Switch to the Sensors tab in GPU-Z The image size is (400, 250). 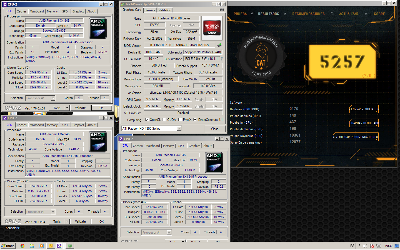pos(150,10)
